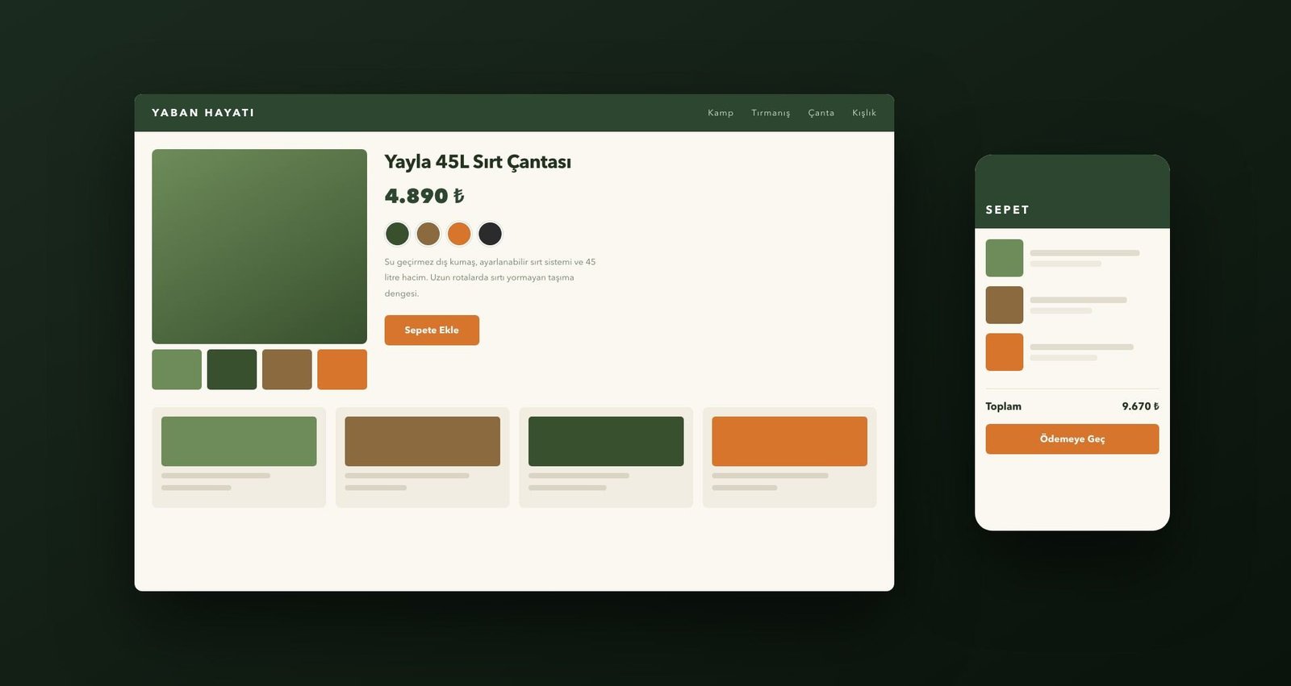
Task: Select the orange gallery thumbnail
Action: pos(342,369)
